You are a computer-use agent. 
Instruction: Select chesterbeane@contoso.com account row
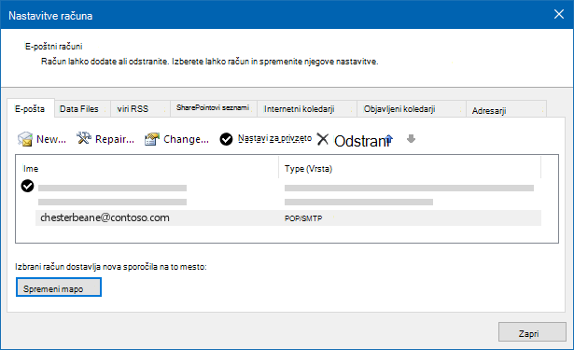click(288, 217)
